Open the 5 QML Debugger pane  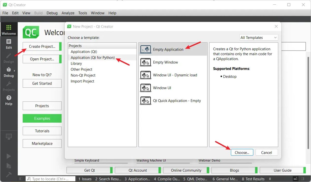click(195, 179)
